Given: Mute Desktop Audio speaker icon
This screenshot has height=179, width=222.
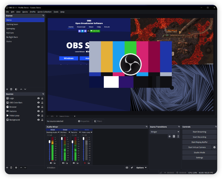Looking at the screenshot, I should 51,163.
